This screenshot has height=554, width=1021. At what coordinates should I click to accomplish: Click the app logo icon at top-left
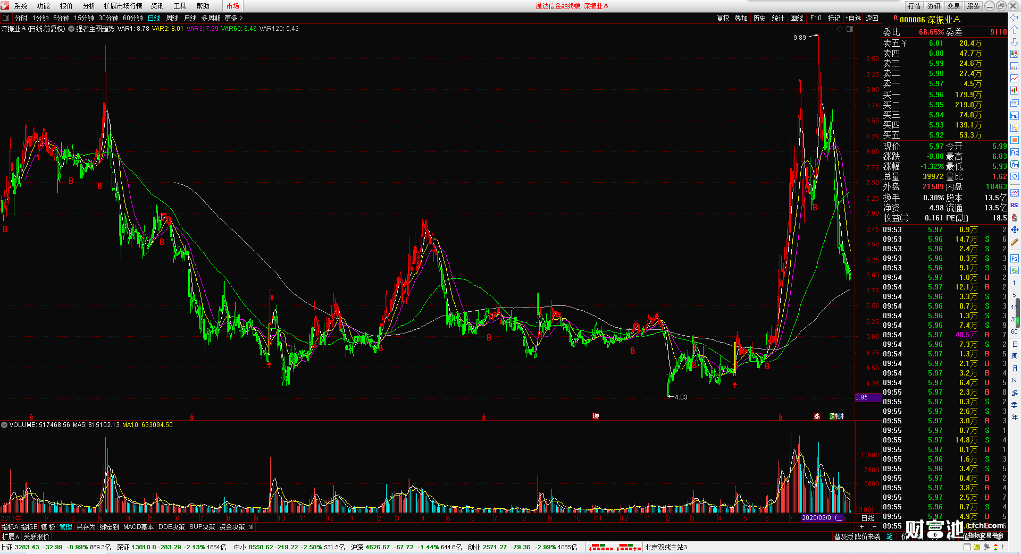point(5,5)
